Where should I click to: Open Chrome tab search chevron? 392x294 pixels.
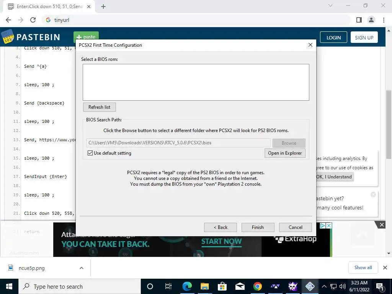(x=330, y=5)
